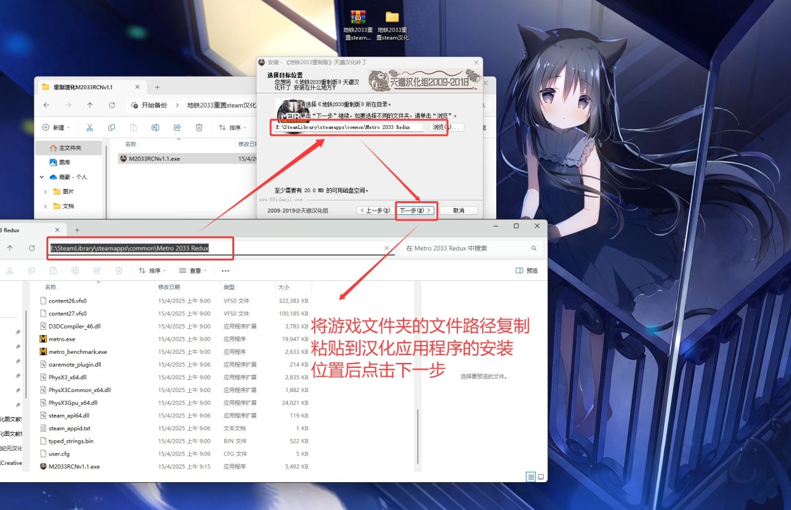Select M2033RCNv1.1.exe in the 重制漢化M2033RCNv1.1 window
Image resolution: width=791 pixels, height=510 pixels.
click(187, 159)
